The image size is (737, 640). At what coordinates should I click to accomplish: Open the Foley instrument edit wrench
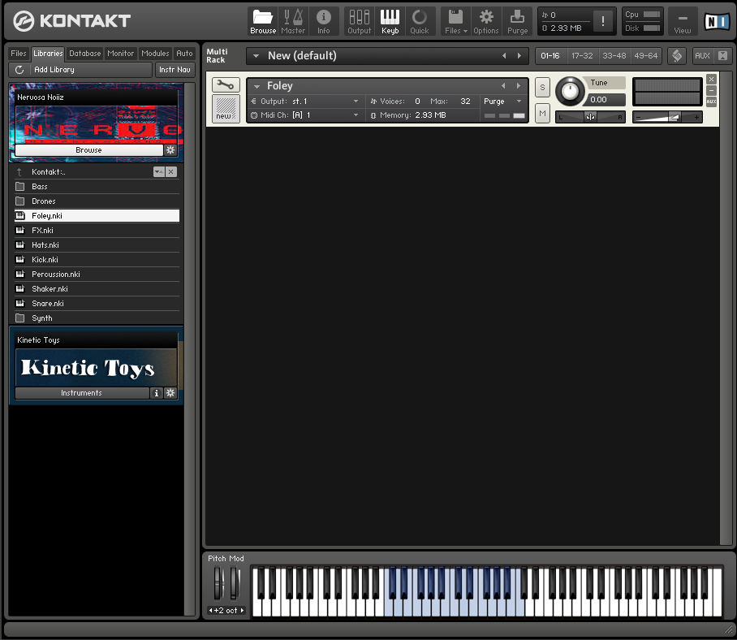pos(226,85)
